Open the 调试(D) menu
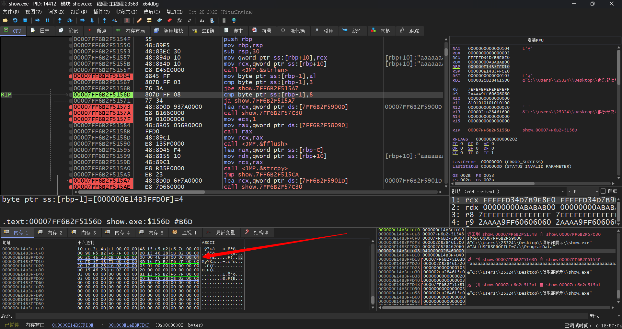 click(56, 12)
